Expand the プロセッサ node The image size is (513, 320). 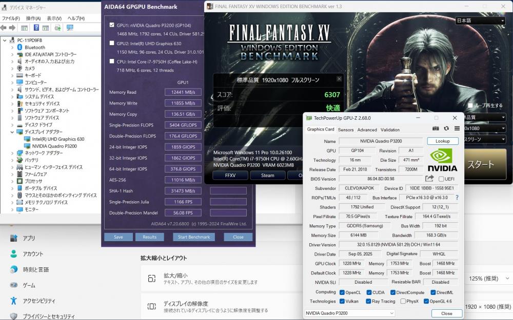click(12, 181)
